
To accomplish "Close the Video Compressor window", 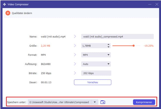I will point(156,4).
